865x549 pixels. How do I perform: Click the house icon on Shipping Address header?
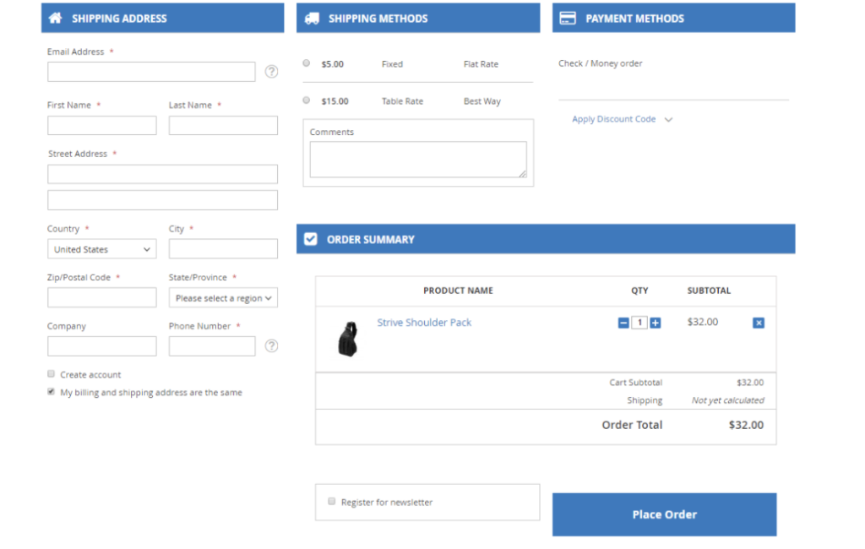[54, 18]
